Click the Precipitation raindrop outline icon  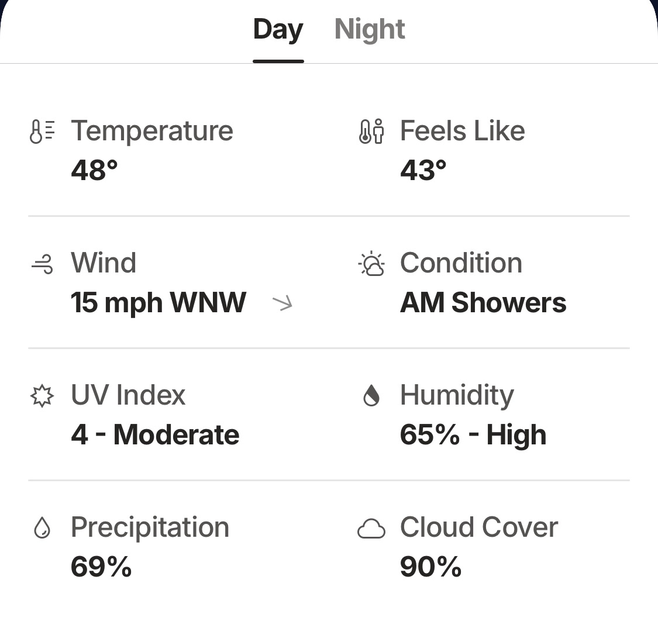[42, 529]
